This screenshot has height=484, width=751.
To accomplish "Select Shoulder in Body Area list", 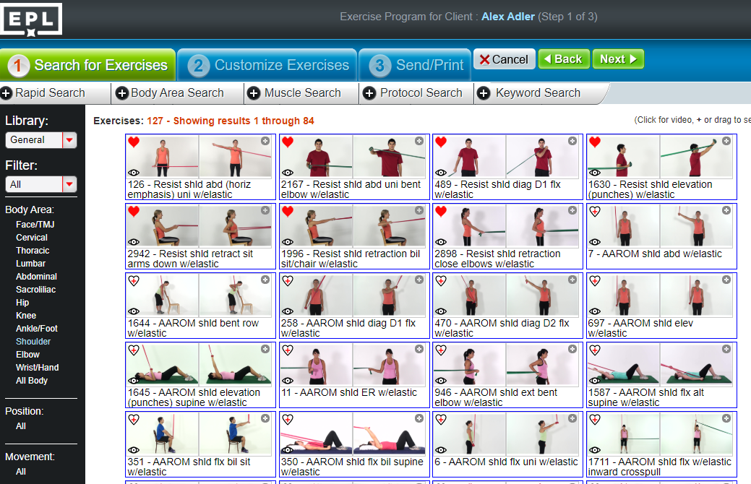I will tap(33, 342).
